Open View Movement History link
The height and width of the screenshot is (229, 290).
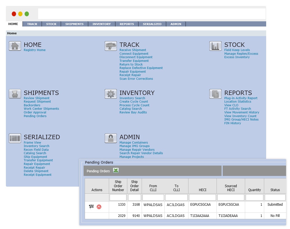241,112
